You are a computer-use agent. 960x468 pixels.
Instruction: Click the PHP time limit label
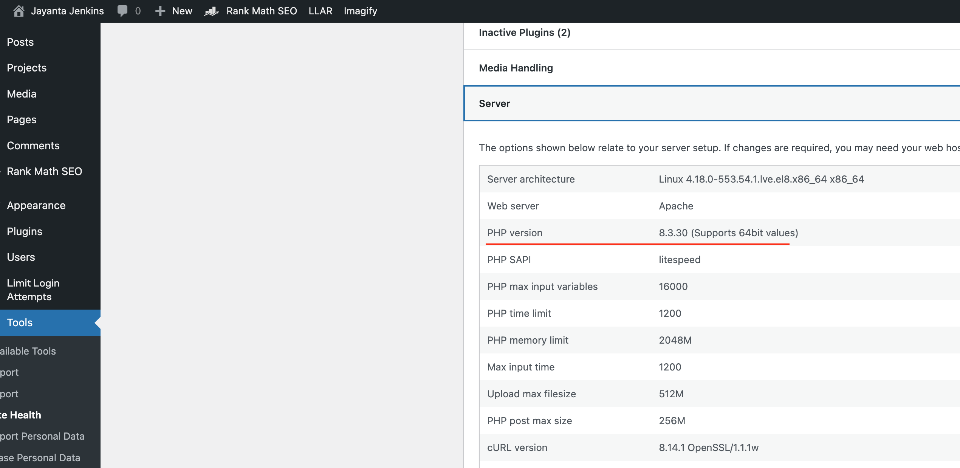pyautogui.click(x=519, y=313)
